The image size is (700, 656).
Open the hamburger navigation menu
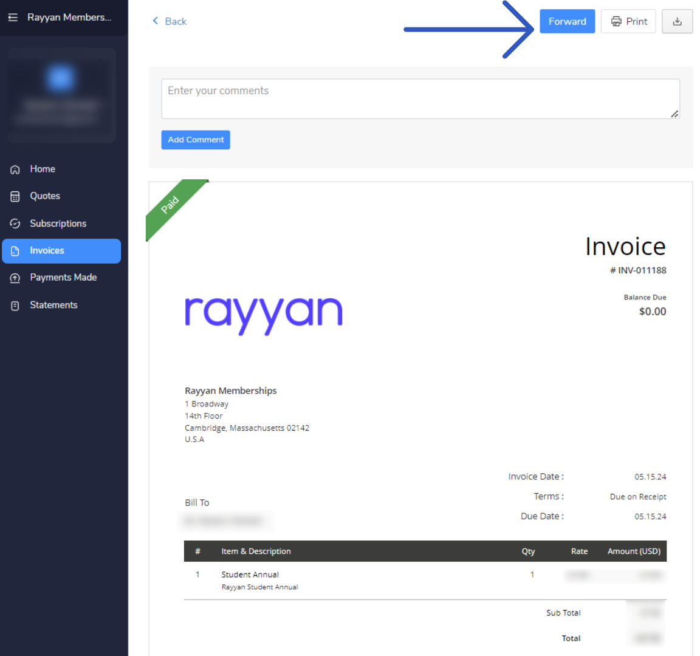(13, 17)
